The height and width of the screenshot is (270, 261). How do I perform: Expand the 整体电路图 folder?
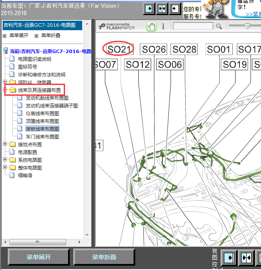[x=5, y=167]
